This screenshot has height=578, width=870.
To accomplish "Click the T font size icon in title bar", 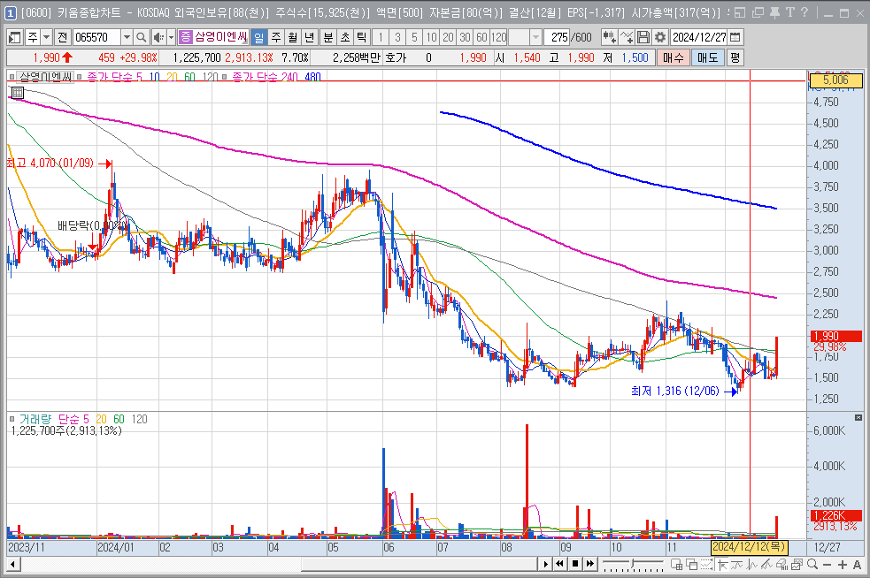I will click(x=790, y=12).
